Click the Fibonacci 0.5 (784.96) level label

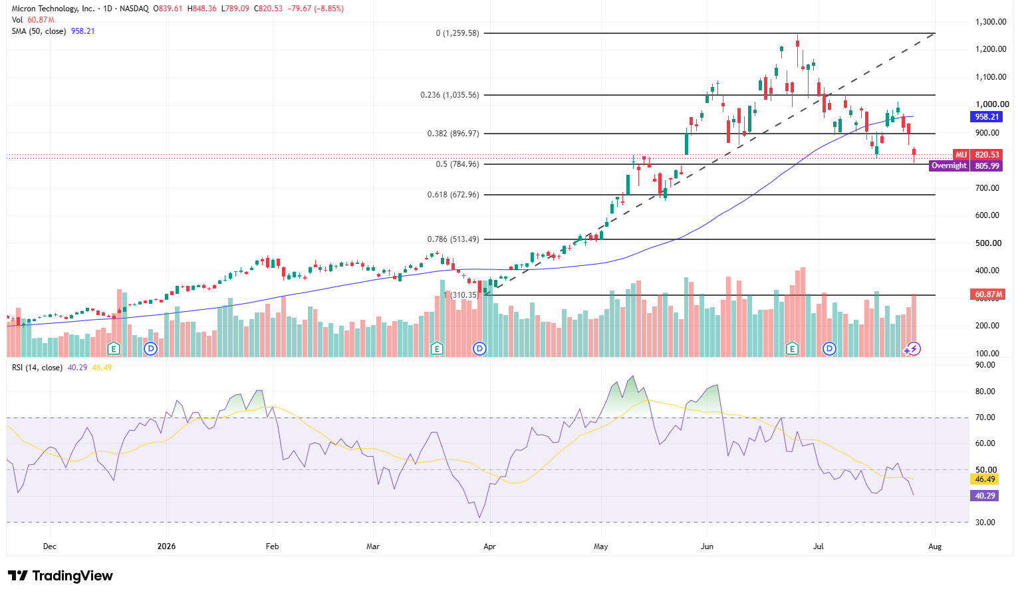tap(457, 164)
